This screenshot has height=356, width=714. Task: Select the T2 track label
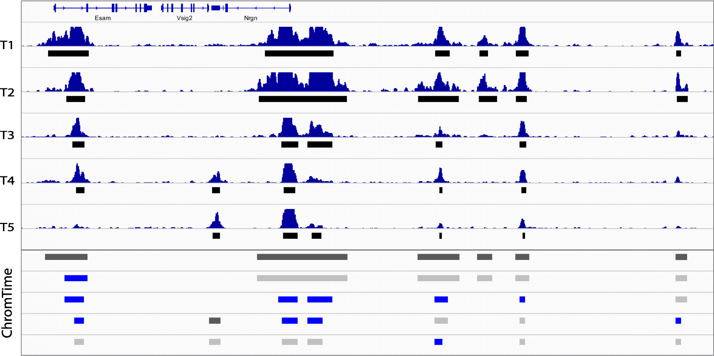[x=7, y=92]
